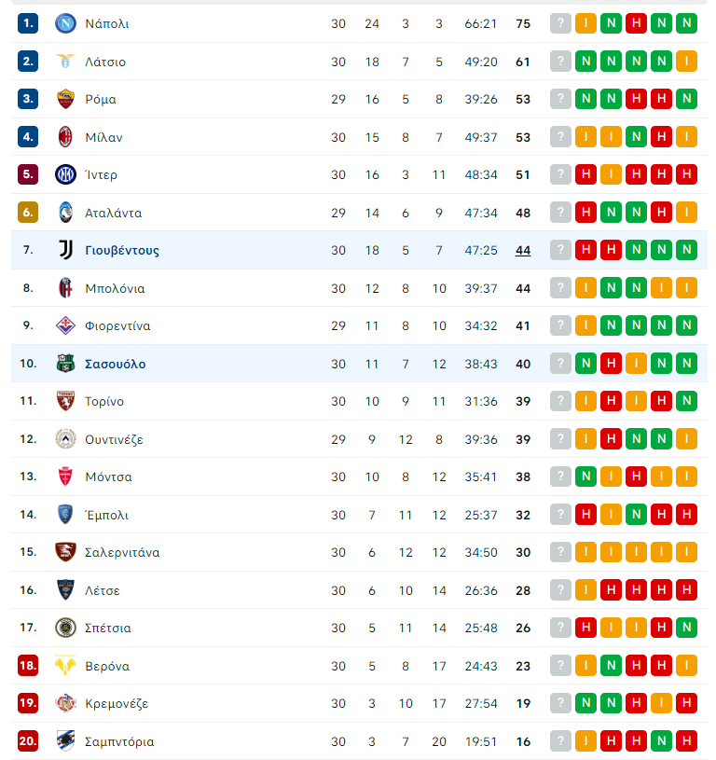Click the Lazio eagle crest icon
This screenshot has height=760, width=716.
click(x=65, y=61)
